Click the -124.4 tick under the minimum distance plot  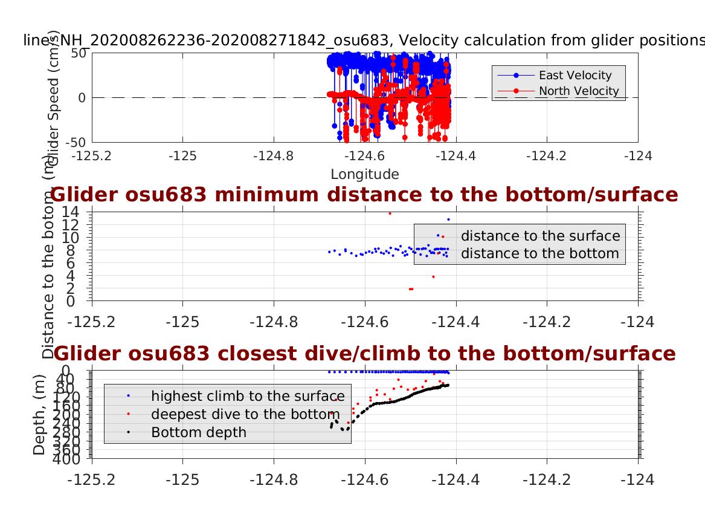[456, 322]
